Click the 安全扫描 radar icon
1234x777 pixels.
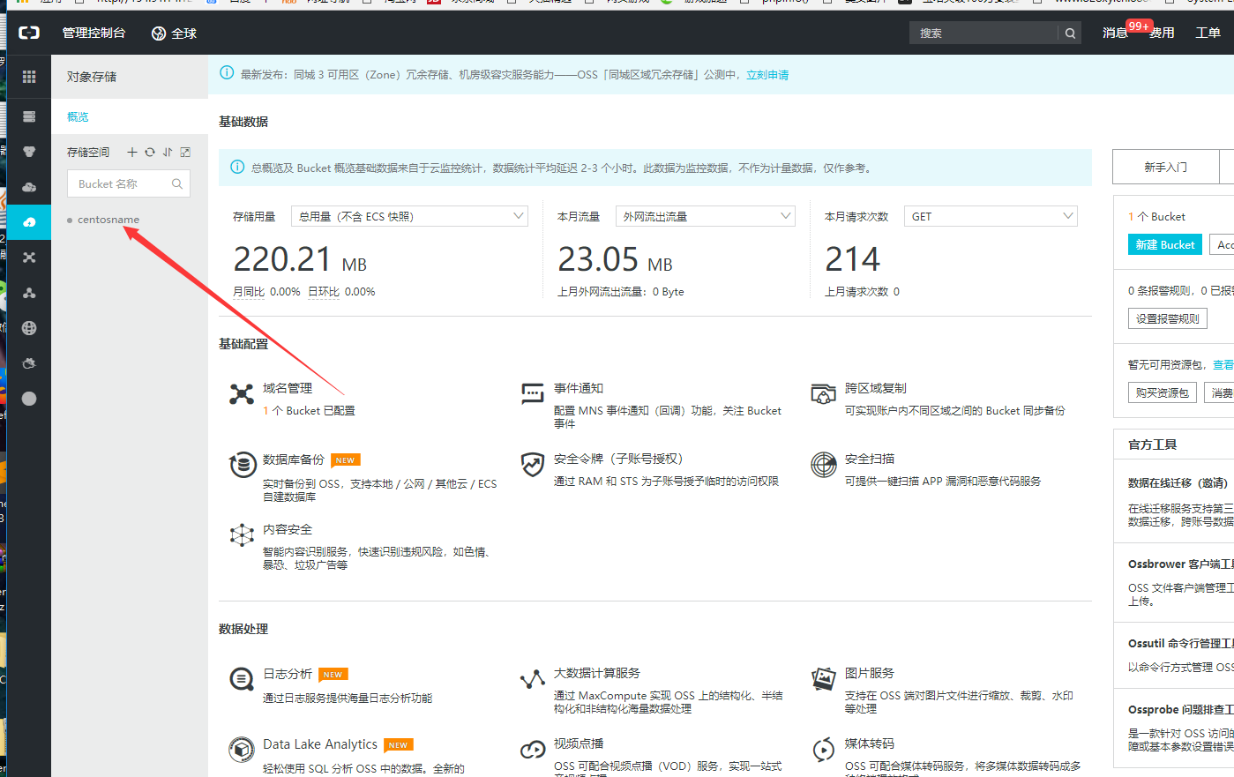pyautogui.click(x=823, y=464)
